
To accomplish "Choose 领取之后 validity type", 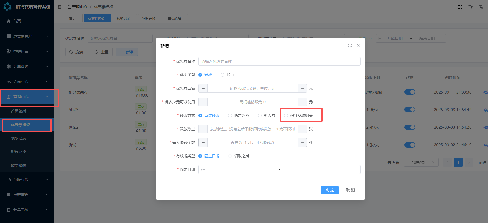I will [230, 156].
